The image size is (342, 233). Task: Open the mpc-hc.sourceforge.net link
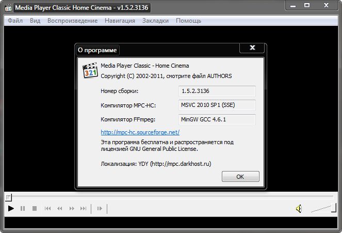(140, 132)
